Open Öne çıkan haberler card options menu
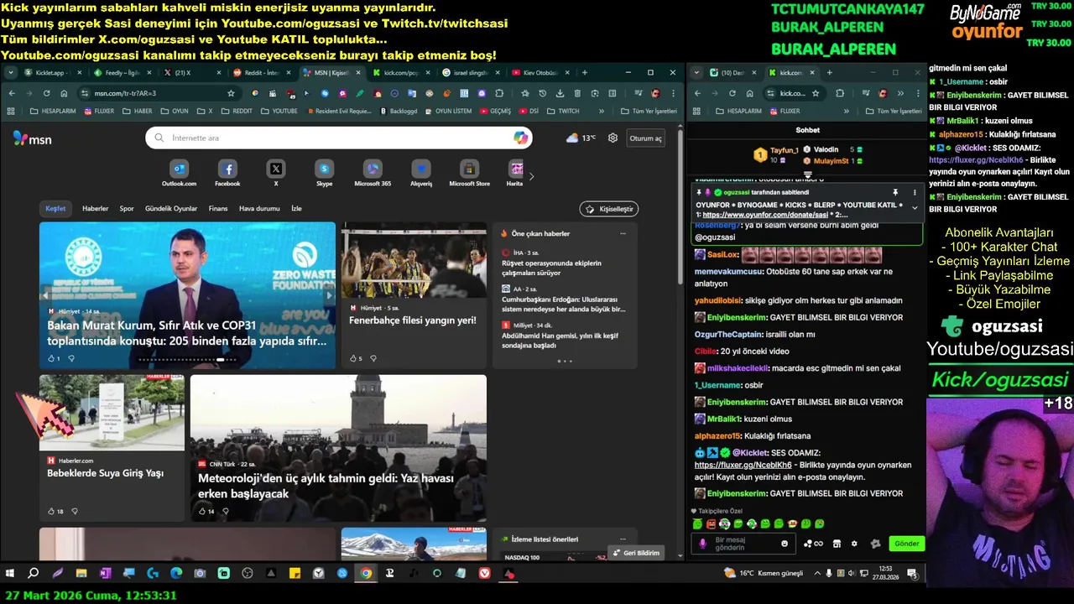This screenshot has width=1074, height=604. (x=623, y=233)
